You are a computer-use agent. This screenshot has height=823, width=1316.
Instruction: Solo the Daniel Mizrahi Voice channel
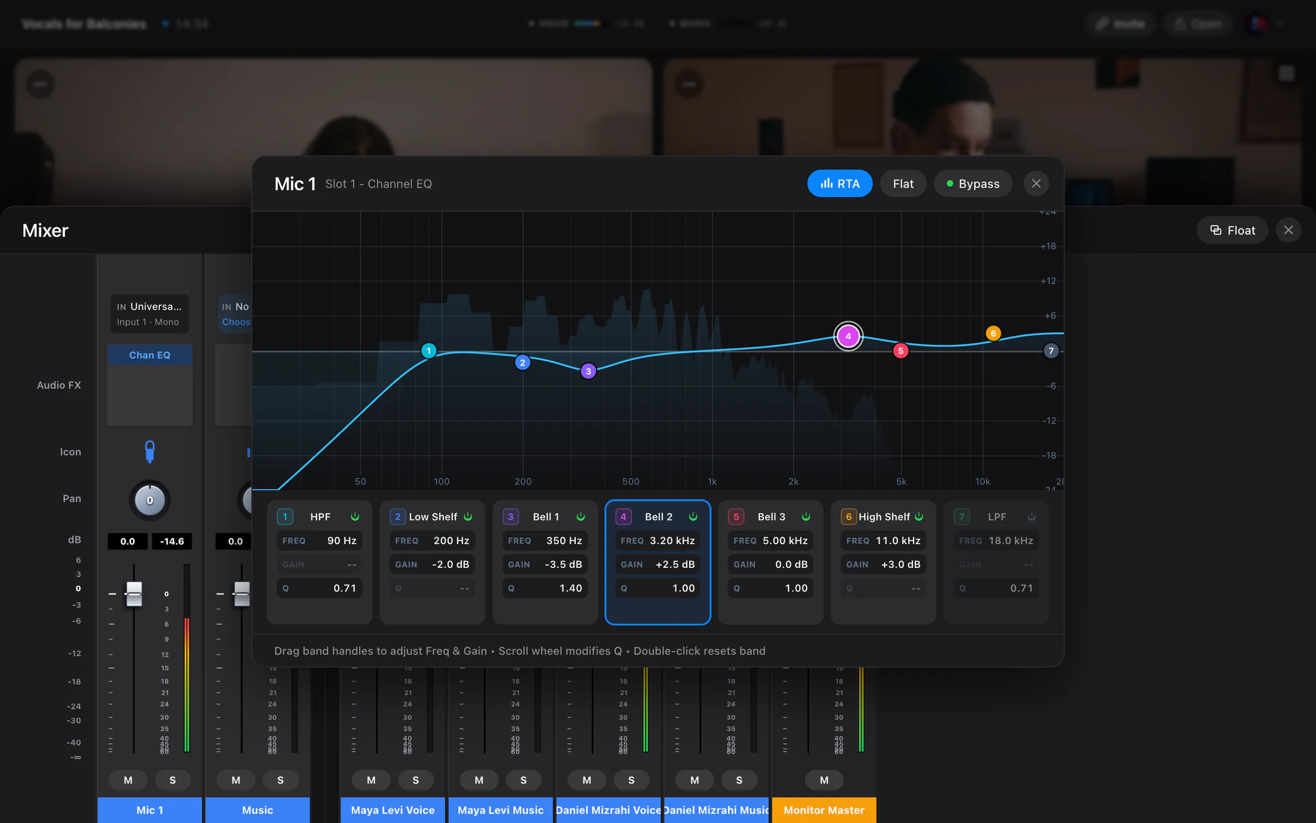pos(631,779)
